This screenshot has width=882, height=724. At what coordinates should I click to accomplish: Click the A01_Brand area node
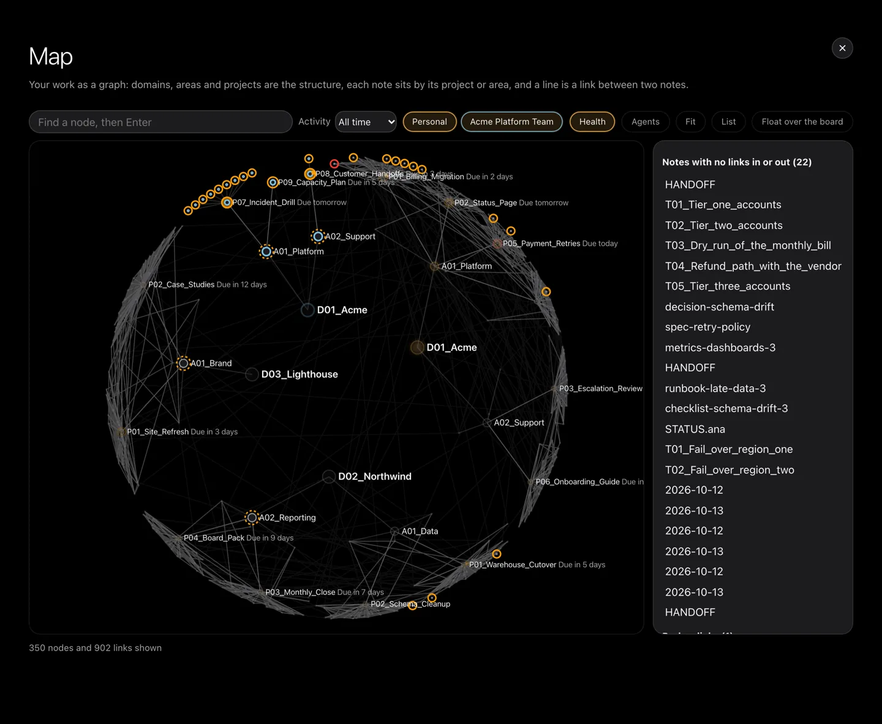183,364
